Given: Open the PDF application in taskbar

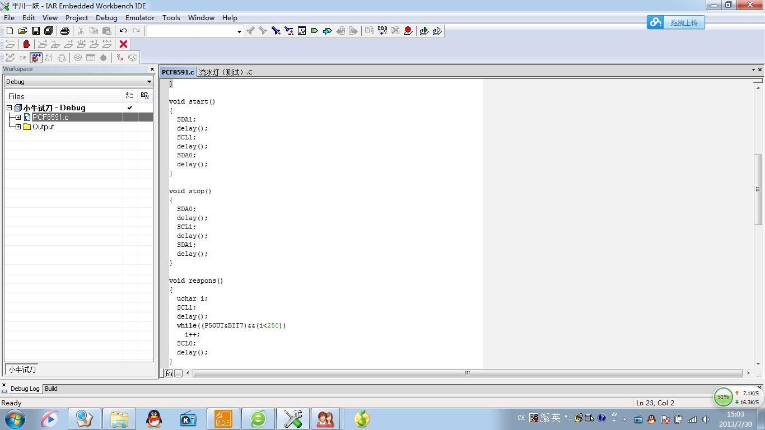Looking at the screenshot, I should click(x=223, y=418).
